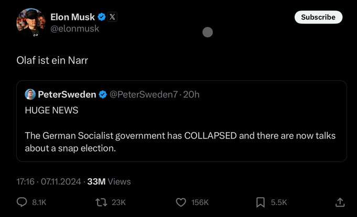Open PeterSweden's small avatar
This screenshot has width=357, height=217.
click(x=30, y=94)
